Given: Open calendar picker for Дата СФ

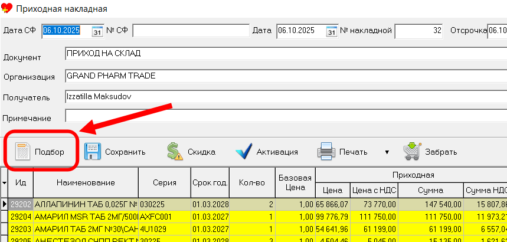Looking at the screenshot, I should [97, 31].
